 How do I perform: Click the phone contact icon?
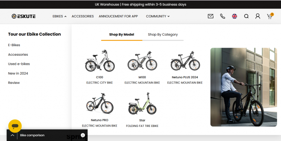(223, 16)
